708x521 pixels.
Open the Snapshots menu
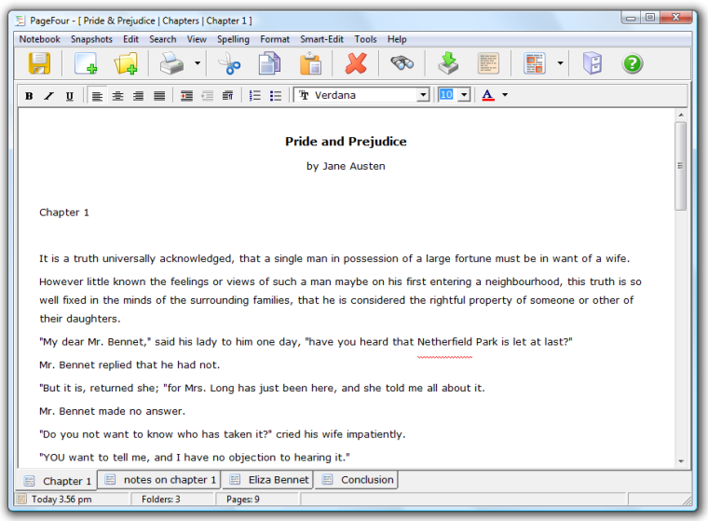tap(91, 39)
